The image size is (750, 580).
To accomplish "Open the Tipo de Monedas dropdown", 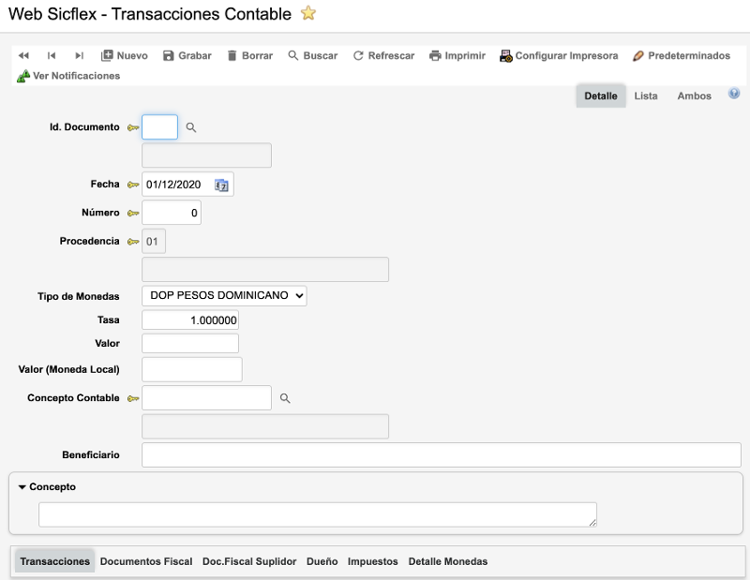I will coord(224,295).
